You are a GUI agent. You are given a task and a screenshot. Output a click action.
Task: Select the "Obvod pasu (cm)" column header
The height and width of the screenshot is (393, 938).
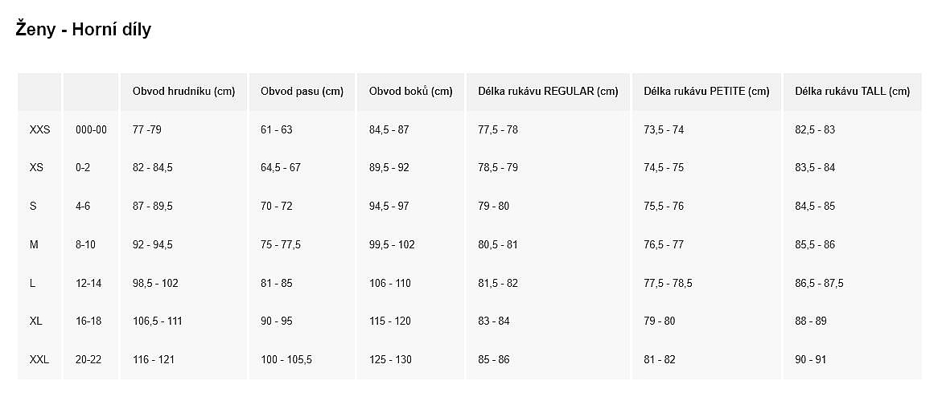coord(302,92)
